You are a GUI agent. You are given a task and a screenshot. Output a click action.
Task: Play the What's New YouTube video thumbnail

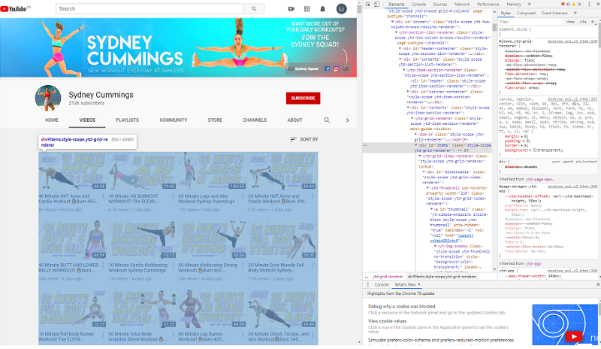coord(574,337)
